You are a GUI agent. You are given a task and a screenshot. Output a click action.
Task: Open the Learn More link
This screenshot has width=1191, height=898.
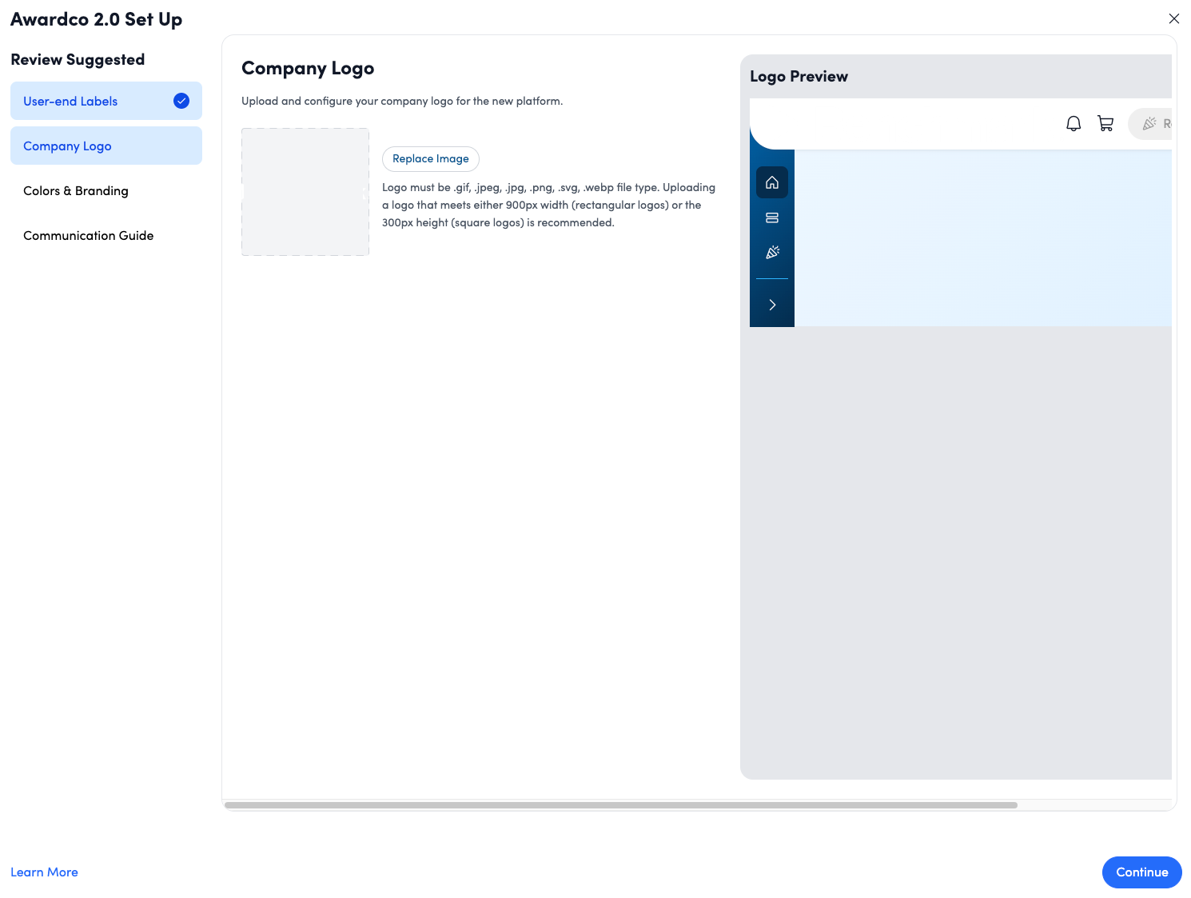tap(44, 872)
